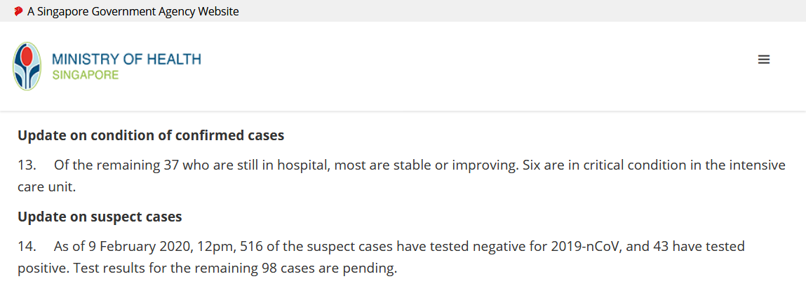Click 'A Singapore Government Agency Website' banner text

pyautogui.click(x=133, y=11)
